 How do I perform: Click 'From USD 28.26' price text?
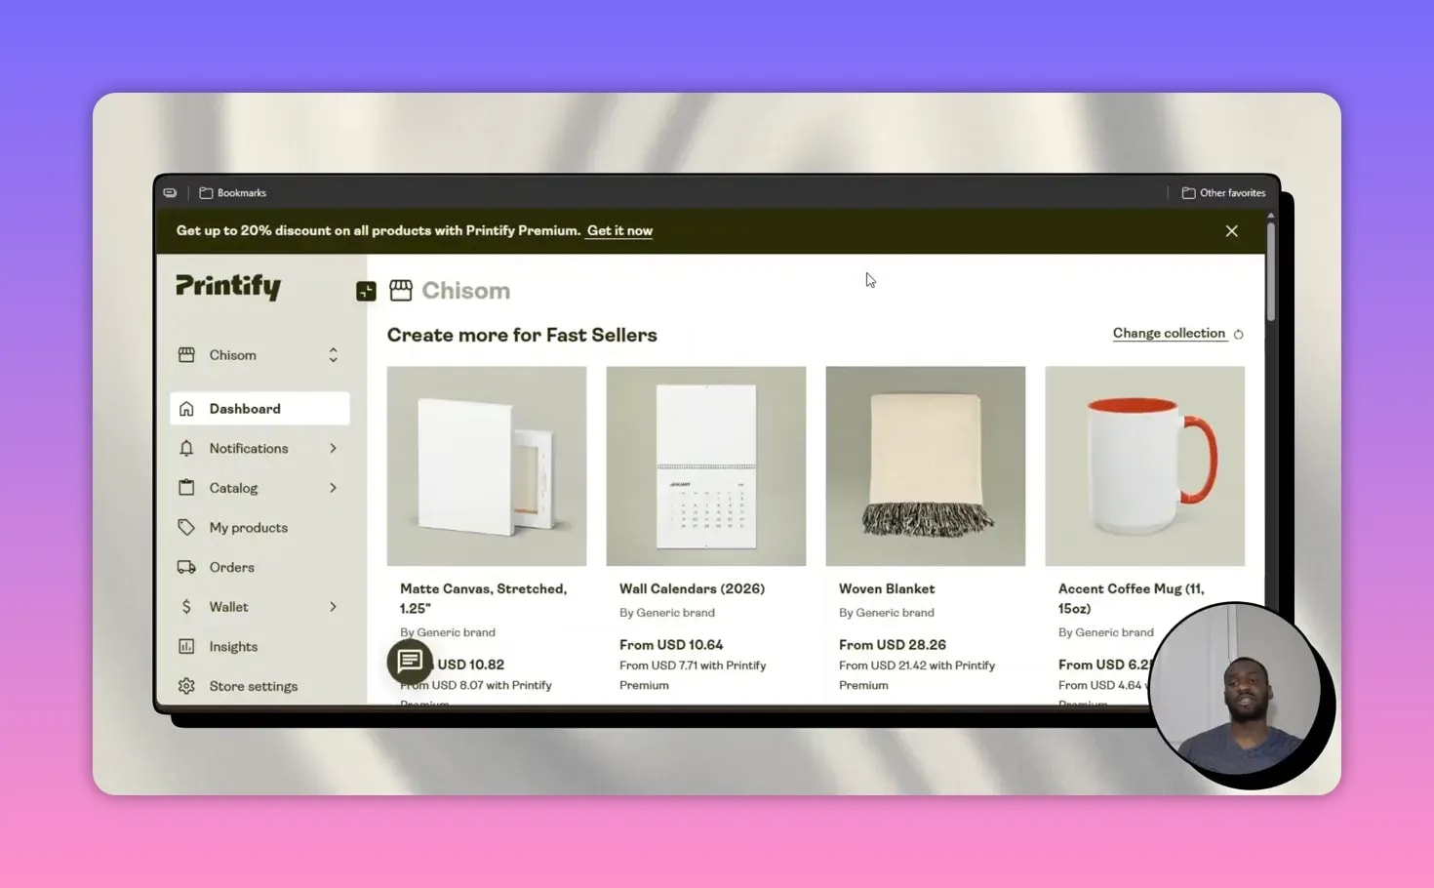point(893,645)
